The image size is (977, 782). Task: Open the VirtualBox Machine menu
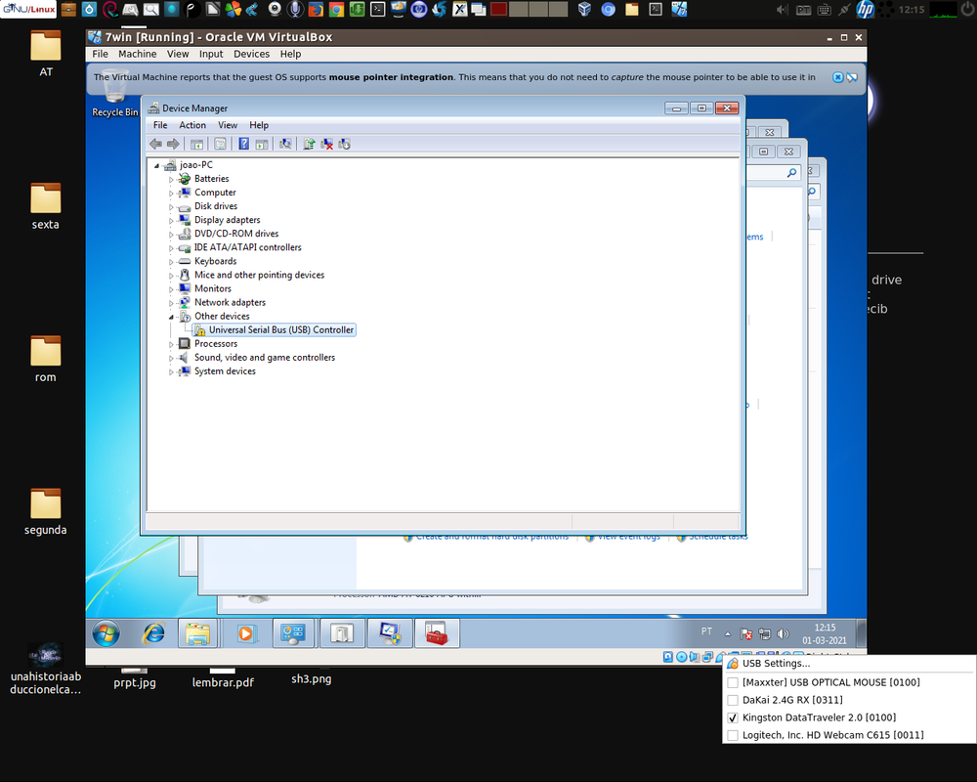(137, 55)
